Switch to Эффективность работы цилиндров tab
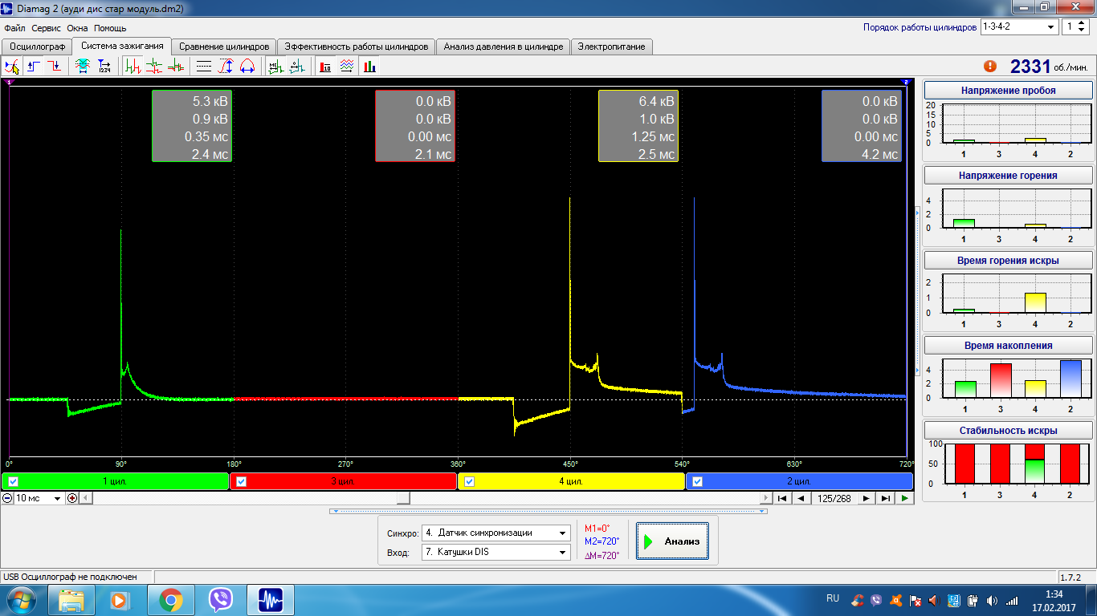1097x616 pixels. pos(357,47)
